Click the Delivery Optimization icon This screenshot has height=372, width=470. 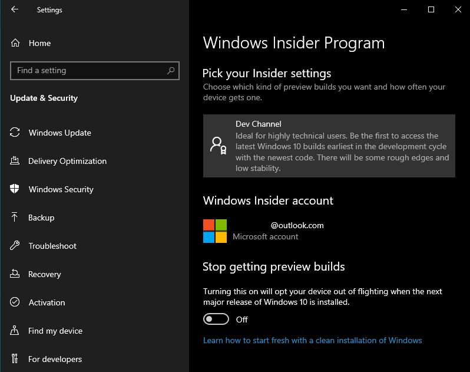[15, 161]
